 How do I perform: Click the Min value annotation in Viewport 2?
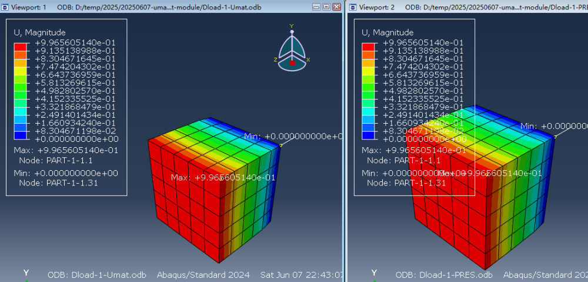pyautogui.click(x=553, y=126)
